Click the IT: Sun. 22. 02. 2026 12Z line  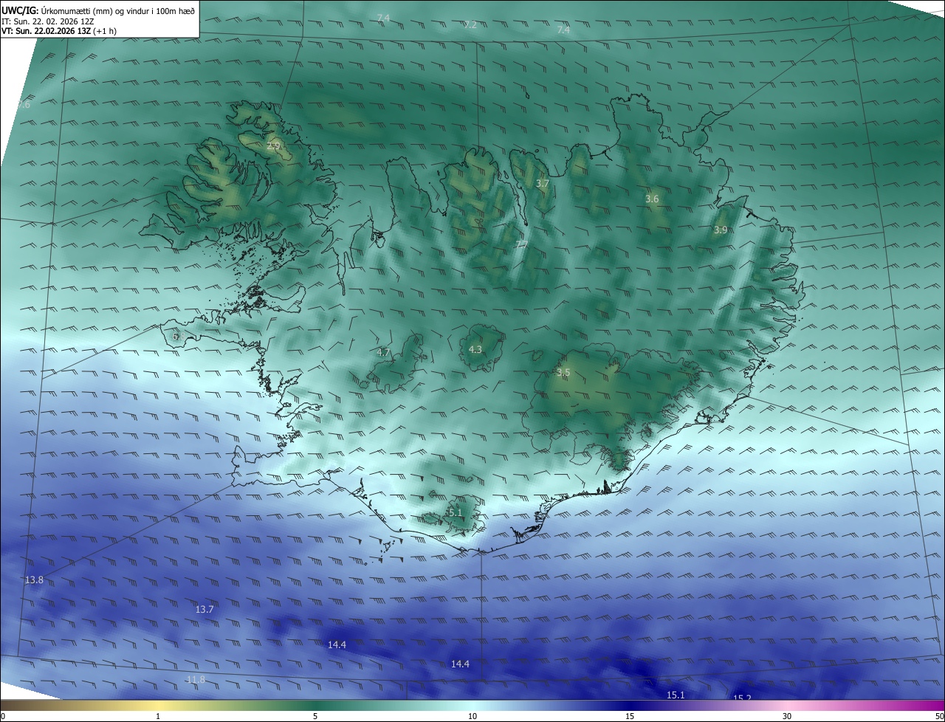49,21
